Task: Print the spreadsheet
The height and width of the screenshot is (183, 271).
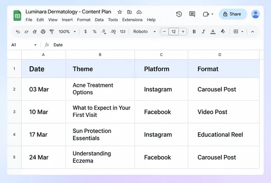Action: tap(43, 32)
